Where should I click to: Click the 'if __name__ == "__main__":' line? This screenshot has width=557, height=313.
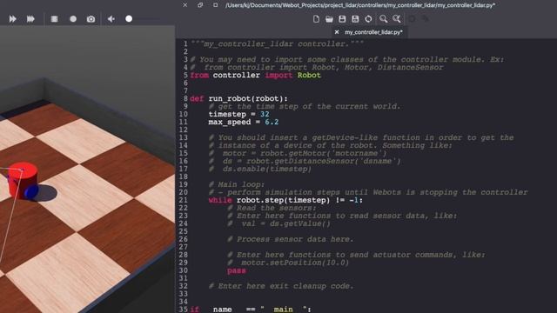pos(251,310)
